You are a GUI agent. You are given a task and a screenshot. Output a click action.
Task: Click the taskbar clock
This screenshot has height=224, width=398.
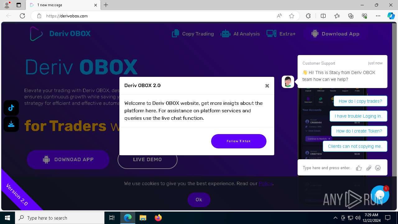[x=371, y=218]
